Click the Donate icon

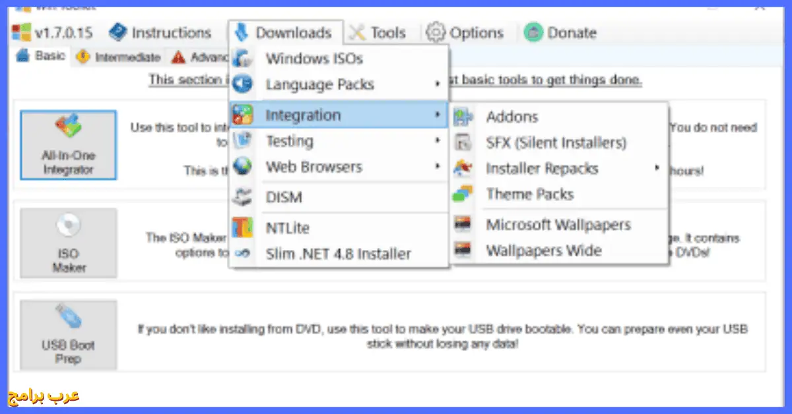533,32
